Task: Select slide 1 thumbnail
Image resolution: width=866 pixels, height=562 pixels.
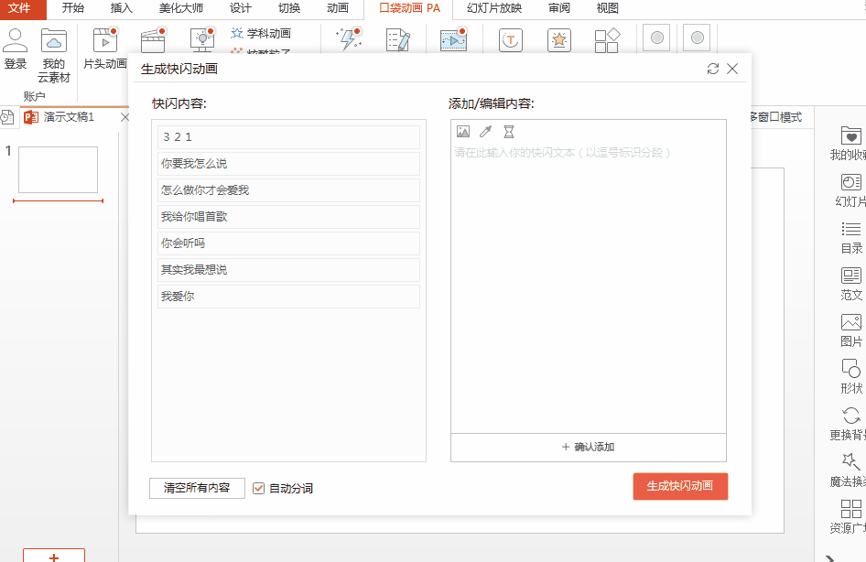Action: [x=58, y=170]
